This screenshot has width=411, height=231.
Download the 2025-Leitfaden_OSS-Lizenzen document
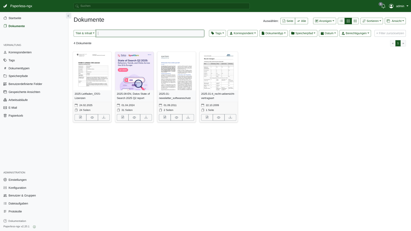click(x=104, y=117)
